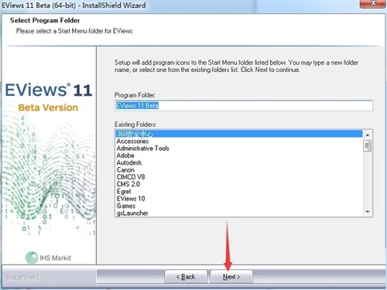Click into the Program Folder text field
Image resolution: width=387 pixels, height=290 pixels.
tap(244, 106)
